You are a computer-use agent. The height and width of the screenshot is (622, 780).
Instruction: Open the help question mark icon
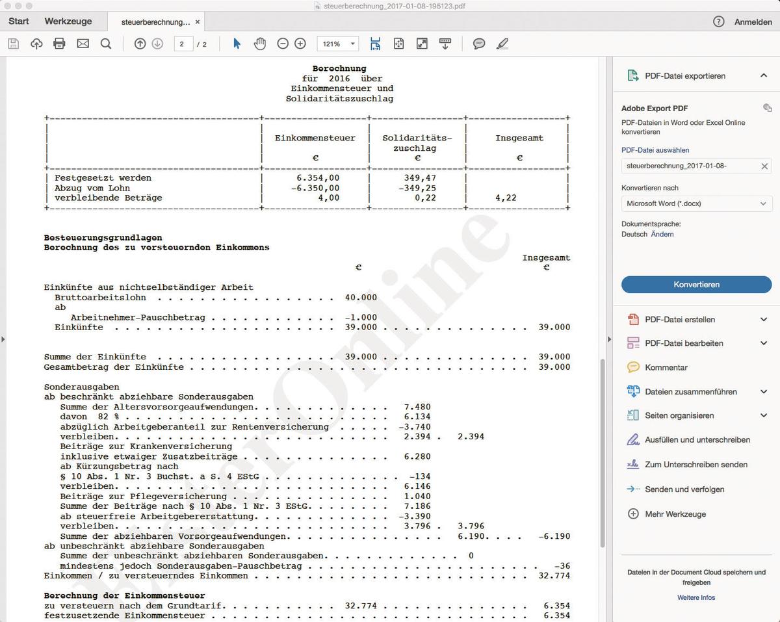pyautogui.click(x=718, y=21)
